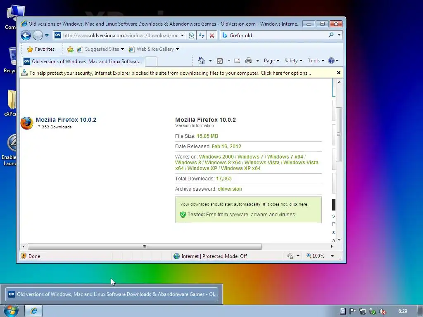This screenshot has height=317, width=423.
Task: Select the date 'Feb 16, 2012'
Action: (x=226, y=147)
